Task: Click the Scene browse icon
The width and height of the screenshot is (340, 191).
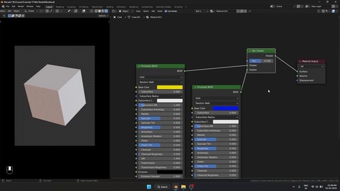Action: [x=272, y=6]
